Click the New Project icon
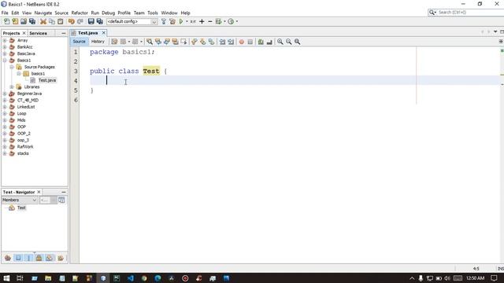This screenshot has width=504, height=283. (x=15, y=21)
